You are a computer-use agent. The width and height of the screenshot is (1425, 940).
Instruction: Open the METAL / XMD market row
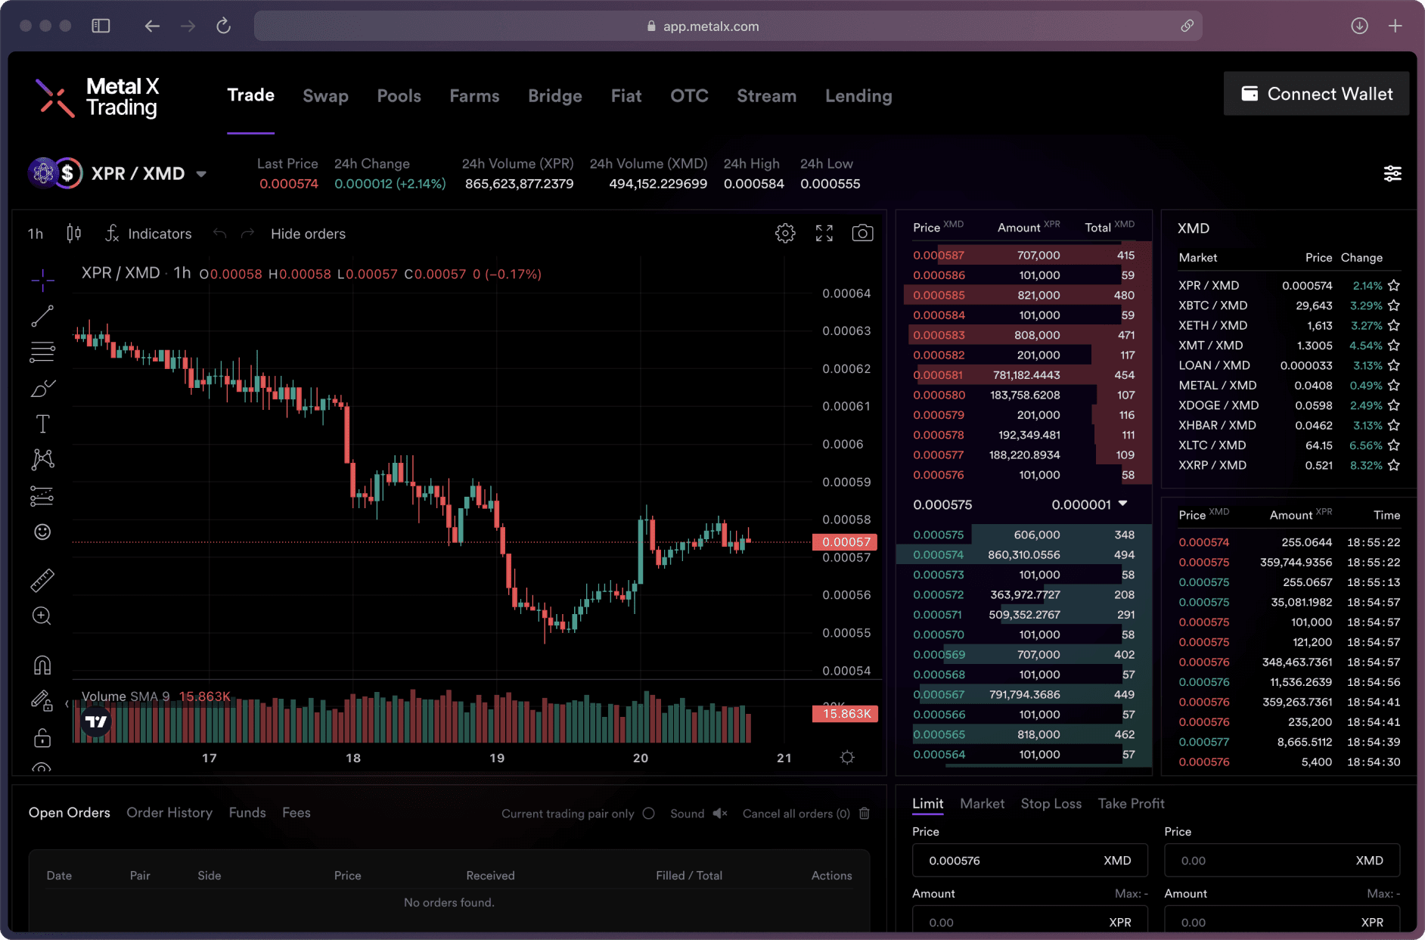1289,386
